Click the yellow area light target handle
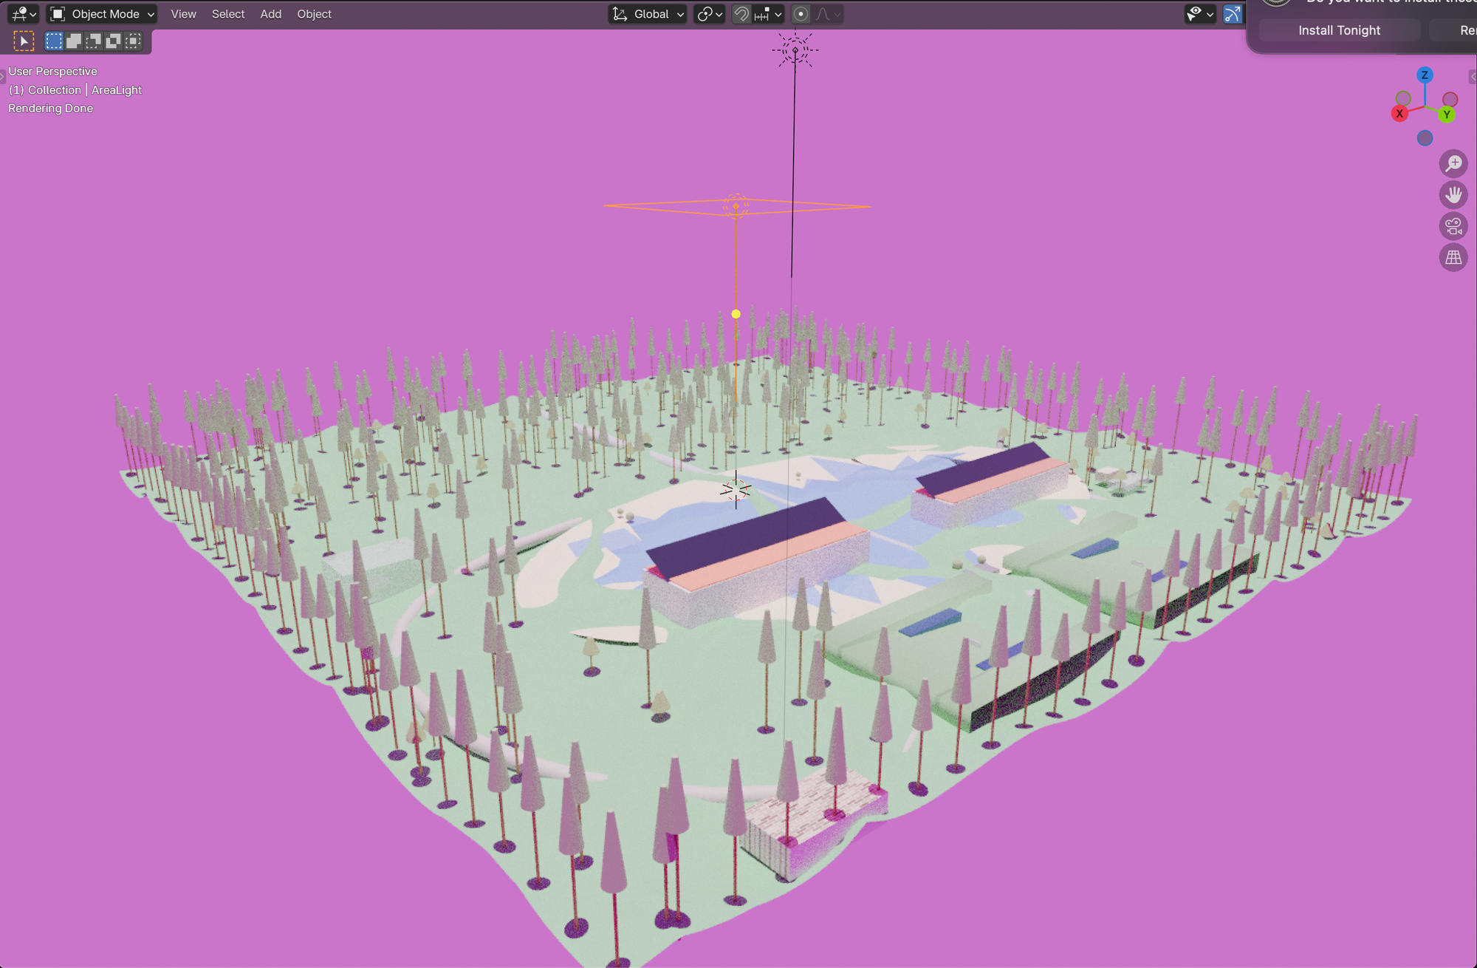Screen dimensions: 1477x968 point(736,314)
